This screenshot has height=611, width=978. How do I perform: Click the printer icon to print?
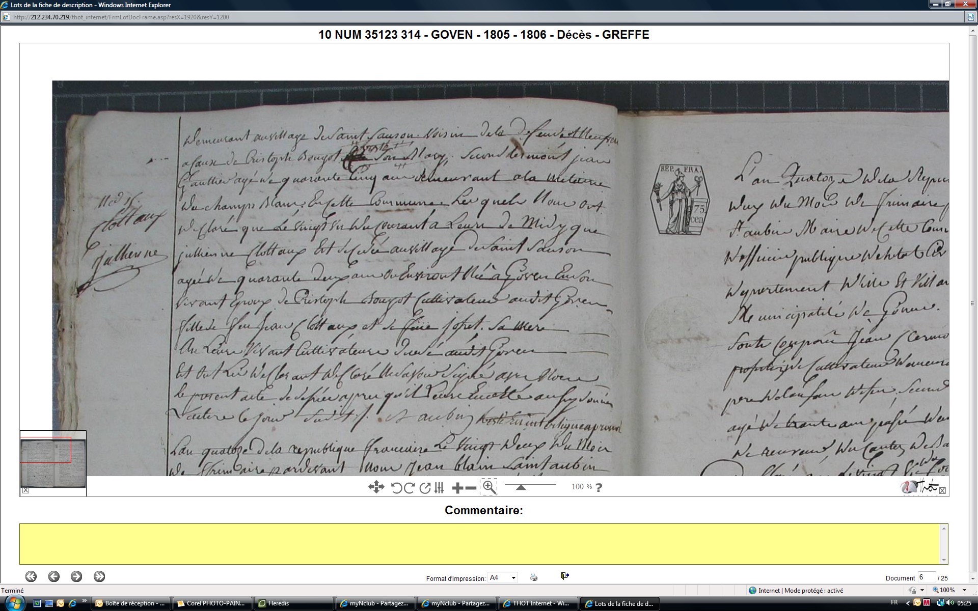533,577
